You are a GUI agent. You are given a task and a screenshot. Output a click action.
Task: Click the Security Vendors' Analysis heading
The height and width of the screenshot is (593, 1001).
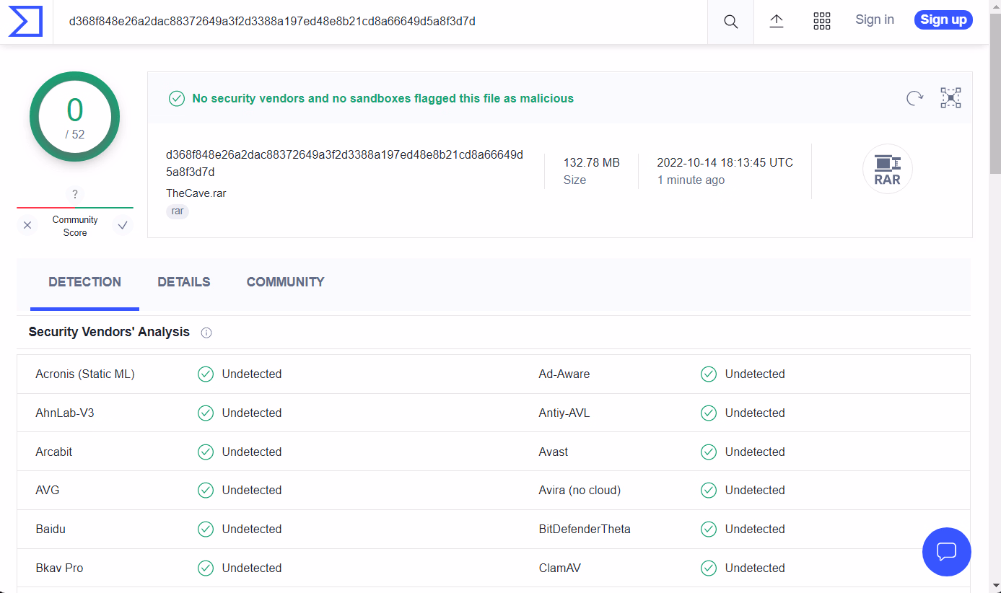[x=109, y=332]
